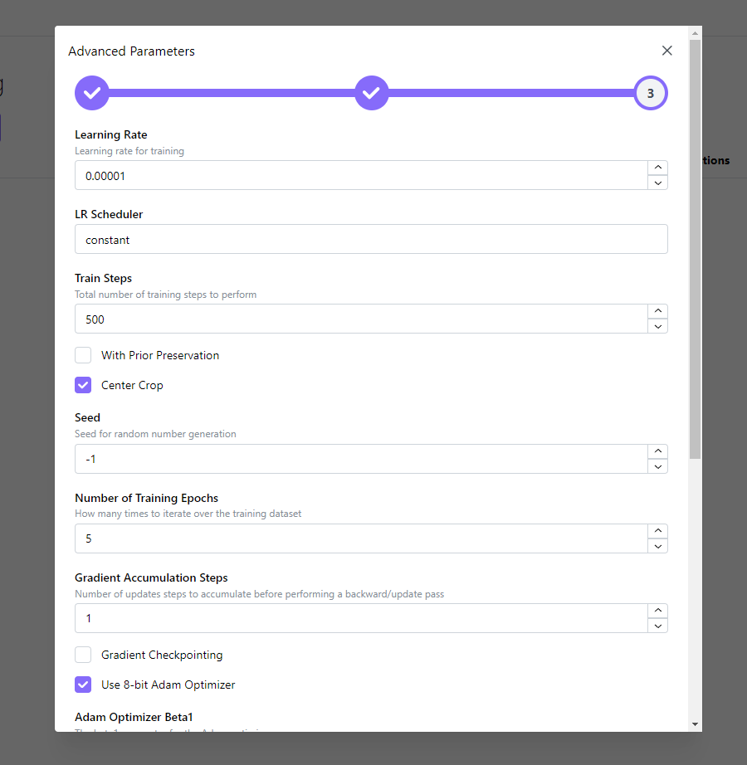Screen dimensions: 747x765
Task: Click the Learning Rate input field
Action: coord(361,175)
